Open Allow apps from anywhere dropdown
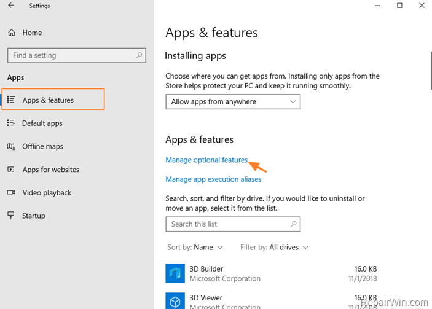 233,101
